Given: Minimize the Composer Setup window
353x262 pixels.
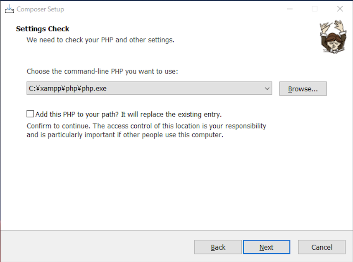Looking at the screenshot, I should point(290,9).
